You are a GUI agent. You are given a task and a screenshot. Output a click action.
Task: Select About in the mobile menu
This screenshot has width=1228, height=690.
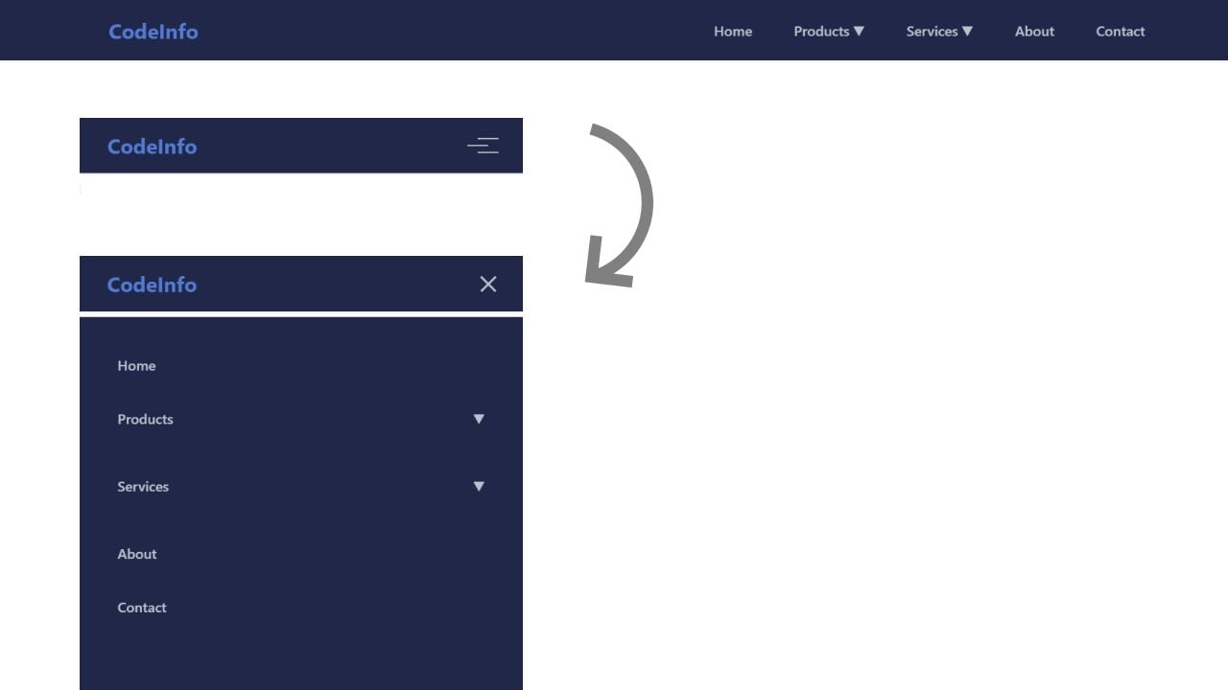point(136,554)
